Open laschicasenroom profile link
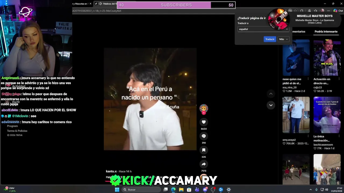The width and height of the screenshot is (344, 193). 323,145
